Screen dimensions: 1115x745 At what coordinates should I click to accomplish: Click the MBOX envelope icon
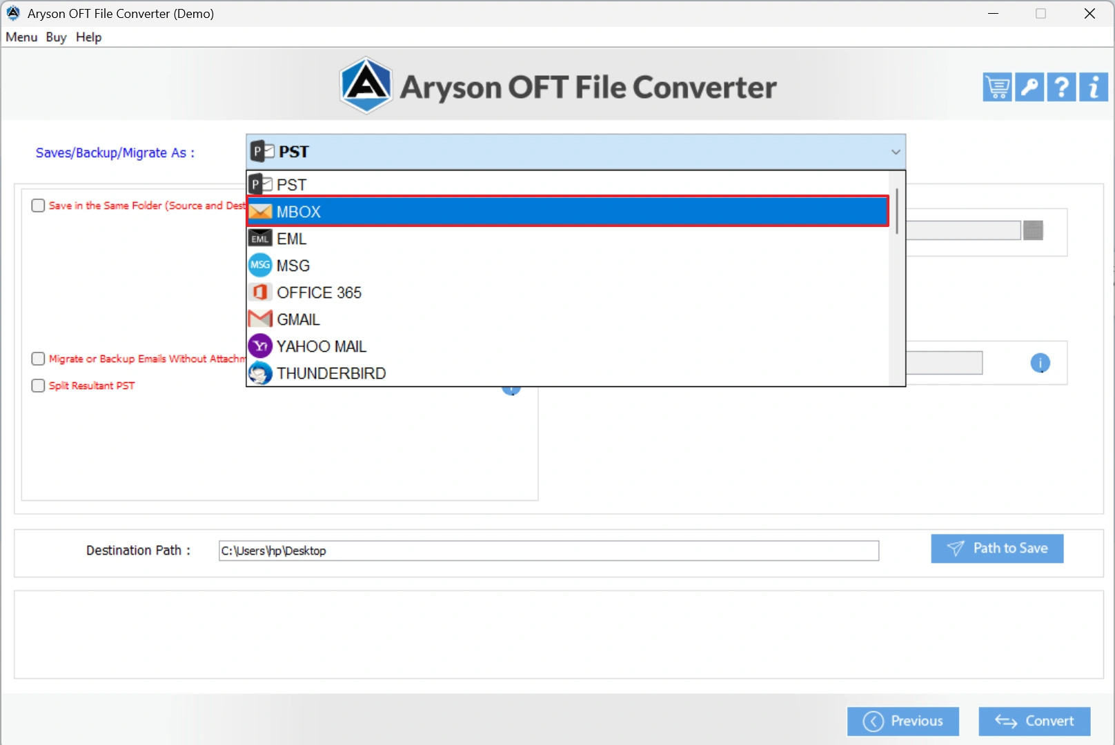(260, 212)
